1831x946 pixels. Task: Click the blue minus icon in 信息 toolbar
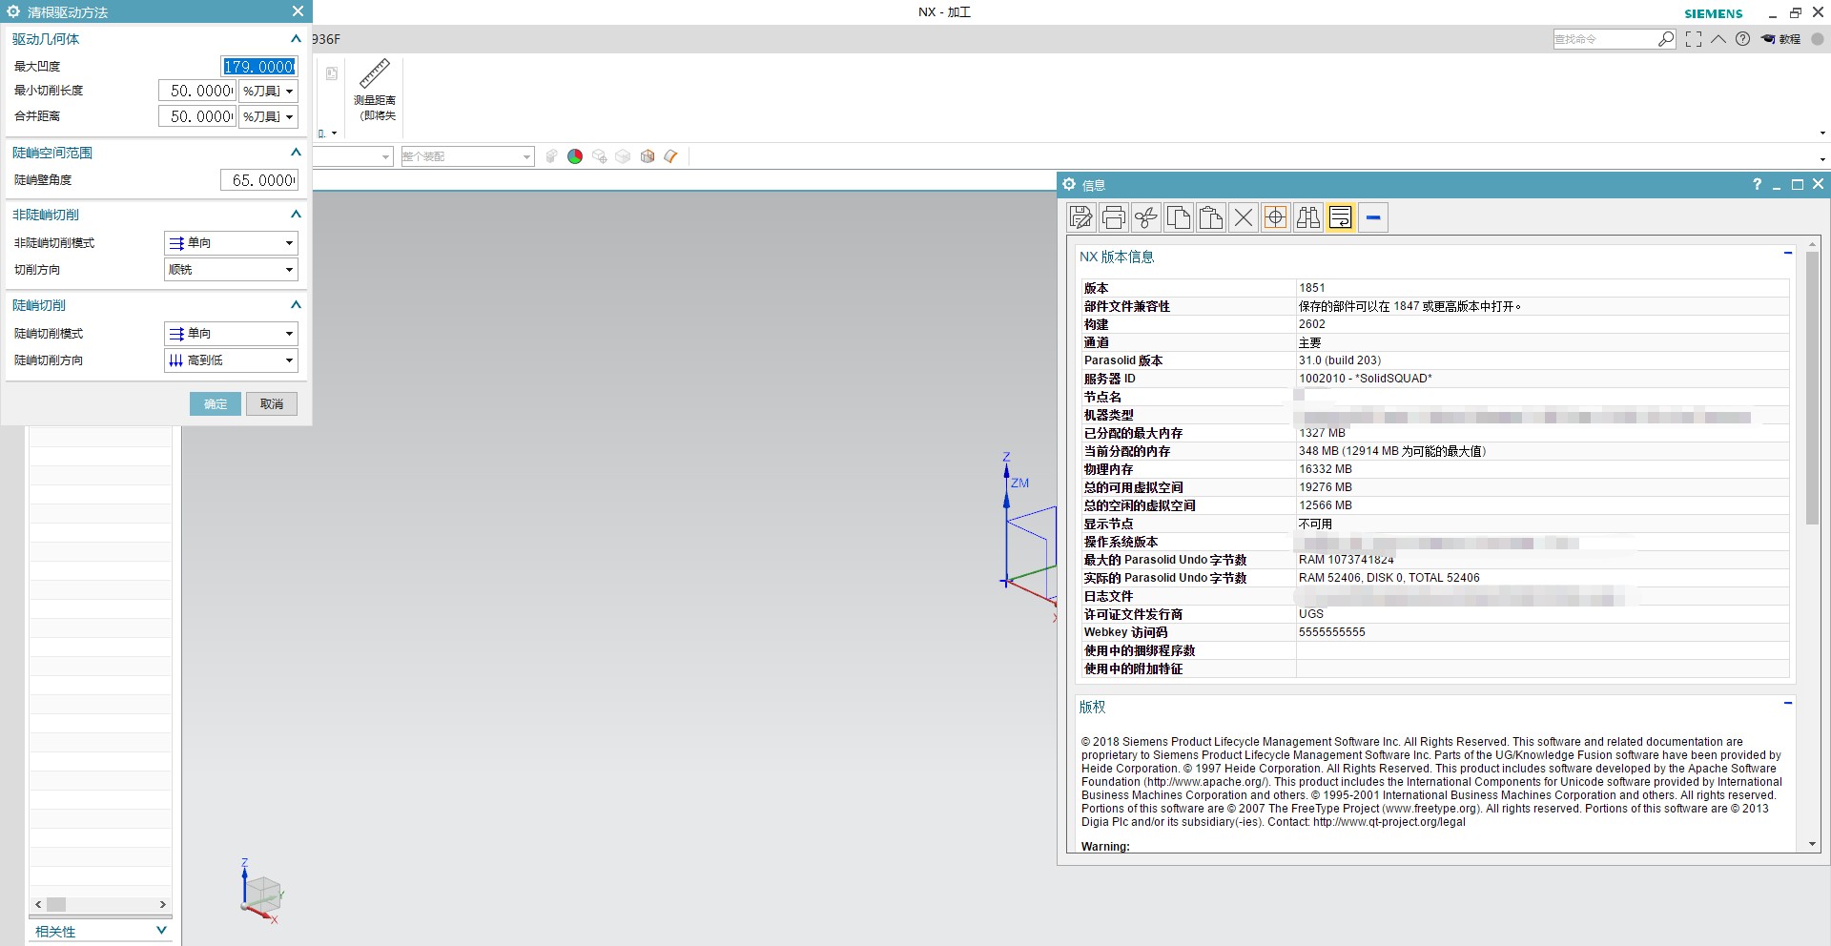click(1373, 217)
